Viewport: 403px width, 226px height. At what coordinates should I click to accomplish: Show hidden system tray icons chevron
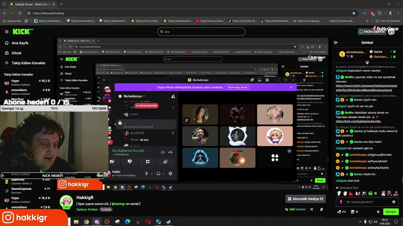click(x=360, y=222)
